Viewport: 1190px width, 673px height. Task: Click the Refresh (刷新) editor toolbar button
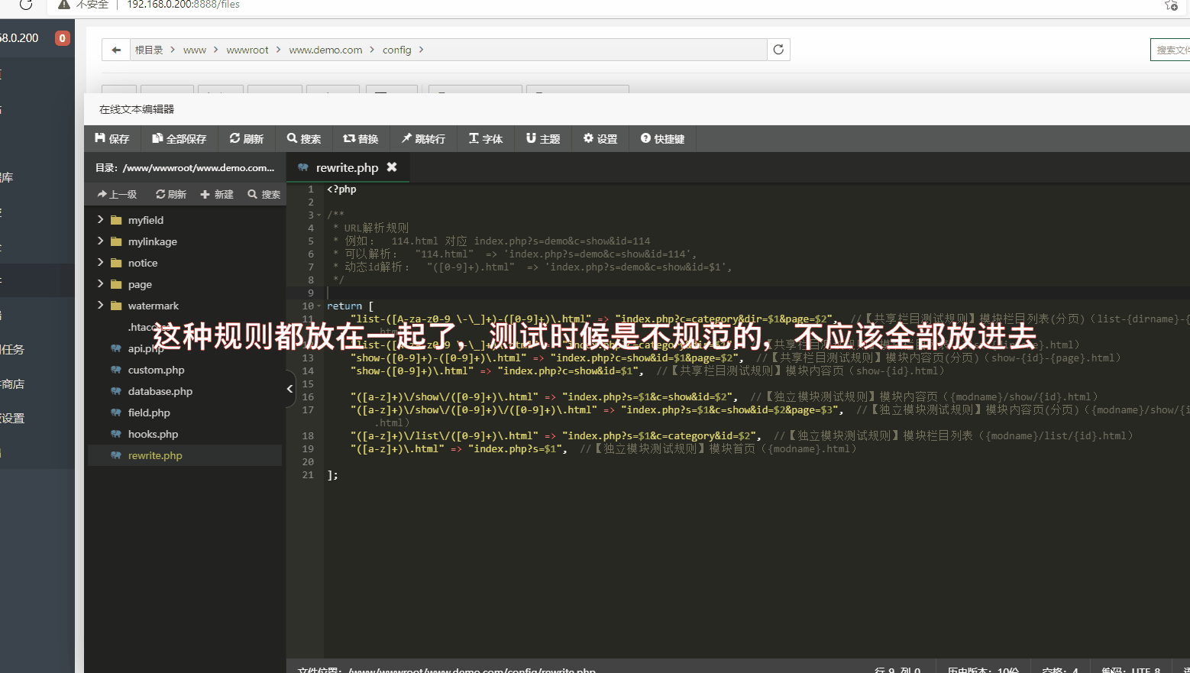pos(247,138)
